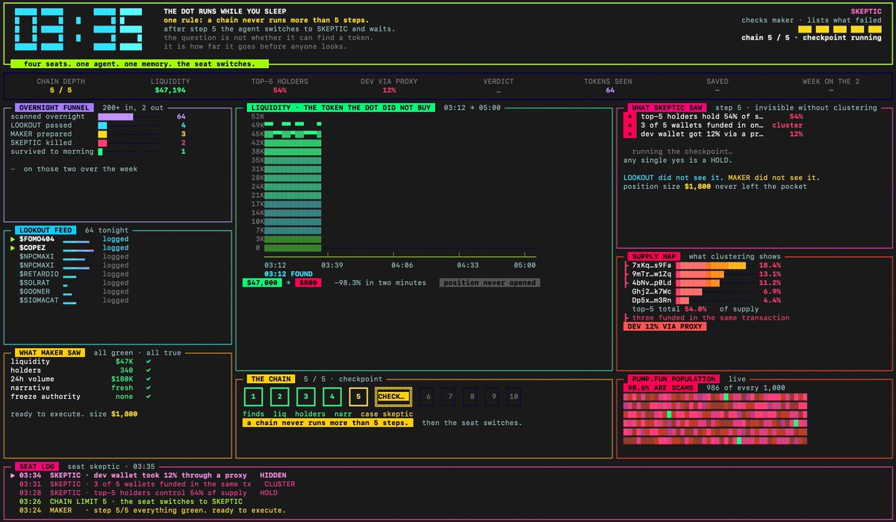Click the checkmark in the narrative fresh row
896x522 pixels.
149,388
